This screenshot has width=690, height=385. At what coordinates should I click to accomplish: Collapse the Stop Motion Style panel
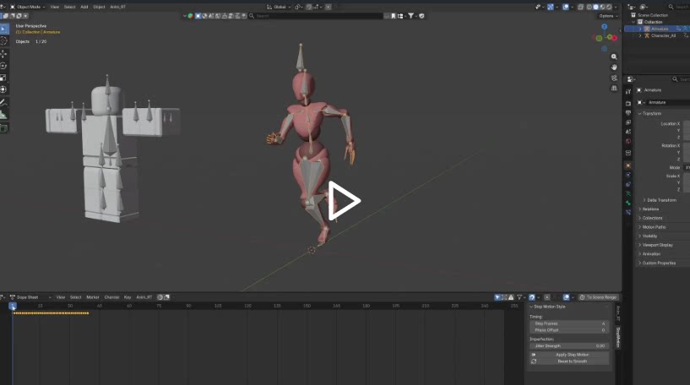pyautogui.click(x=547, y=306)
